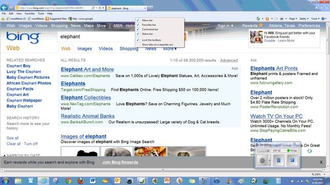Expand the Safety dropdown menu
Image resolution: width=330 pixels, height=185 pixels.
click(304, 18)
